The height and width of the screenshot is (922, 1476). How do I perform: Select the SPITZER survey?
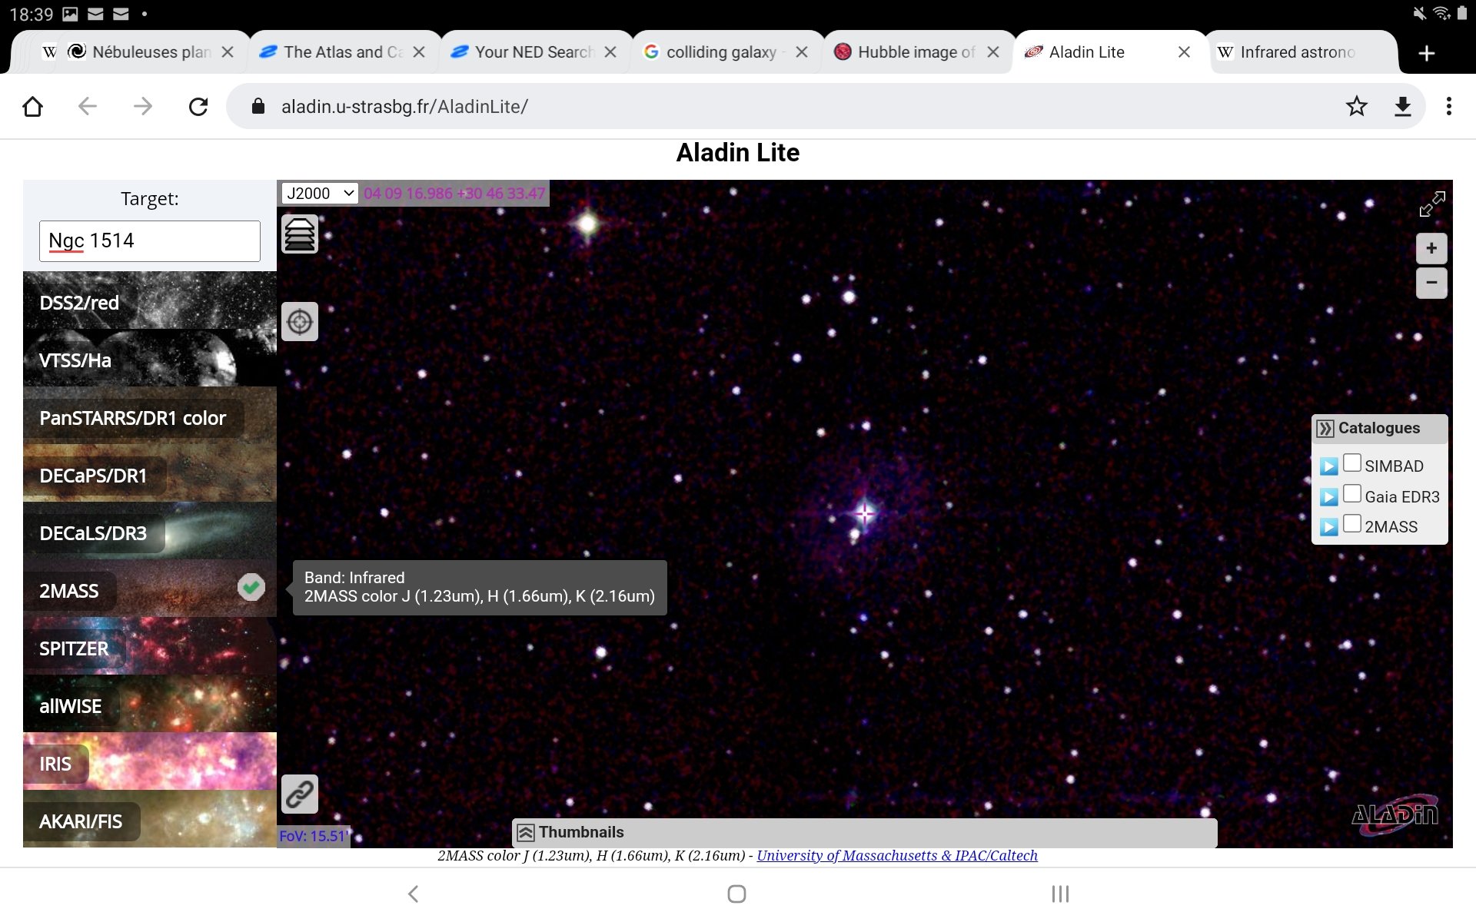coord(150,646)
